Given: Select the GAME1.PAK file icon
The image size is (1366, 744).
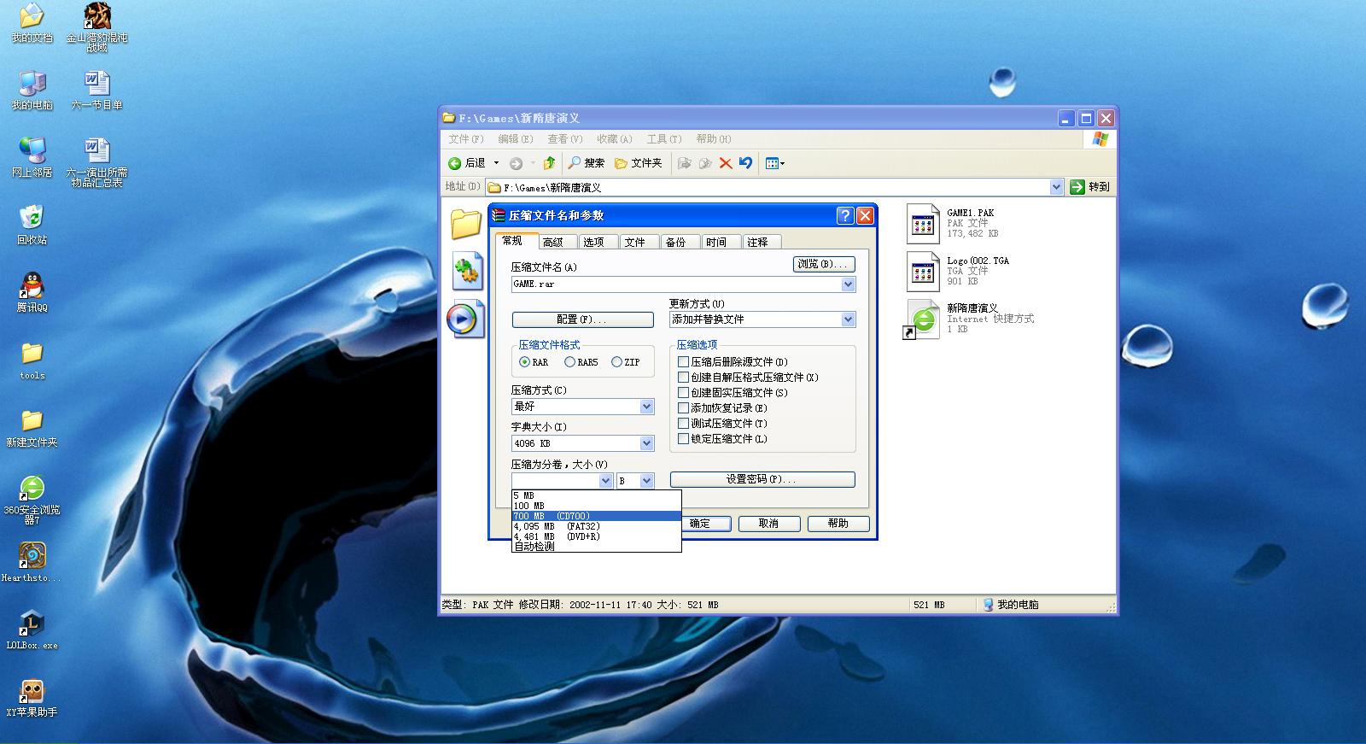Looking at the screenshot, I should pos(922,224).
